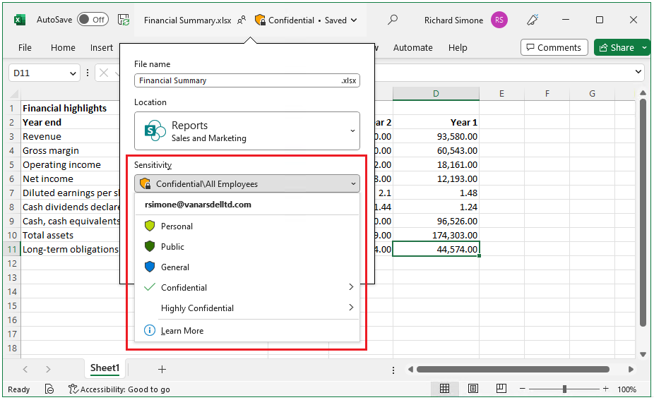Open the Automate ribbon tab
Screen dimensions: 654x400
[412, 47]
